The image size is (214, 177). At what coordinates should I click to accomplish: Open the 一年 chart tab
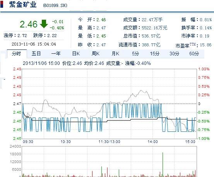56,54
